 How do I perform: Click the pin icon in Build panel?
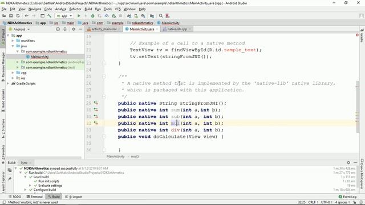click(x=10, y=179)
